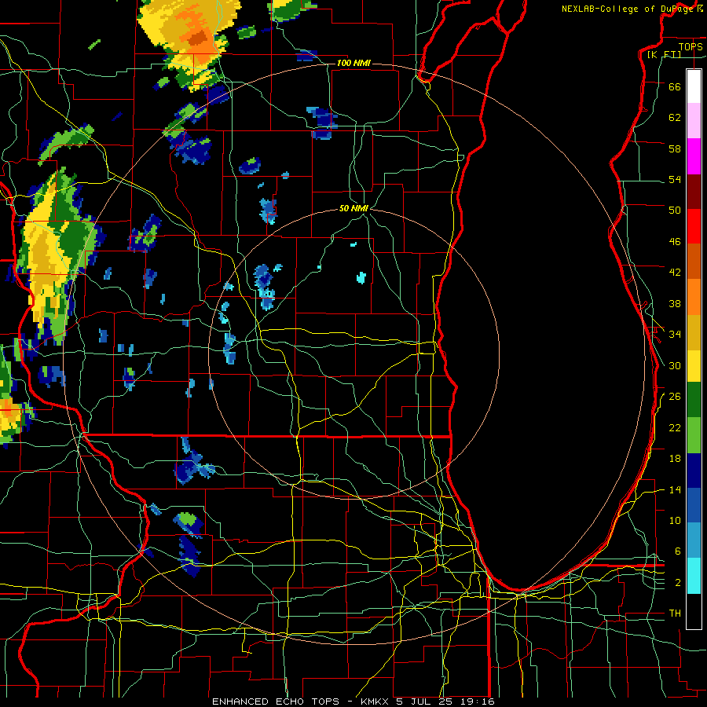Select the Enhanced Echo Tops KMKX caption
The image size is (707, 707).
pos(353,702)
